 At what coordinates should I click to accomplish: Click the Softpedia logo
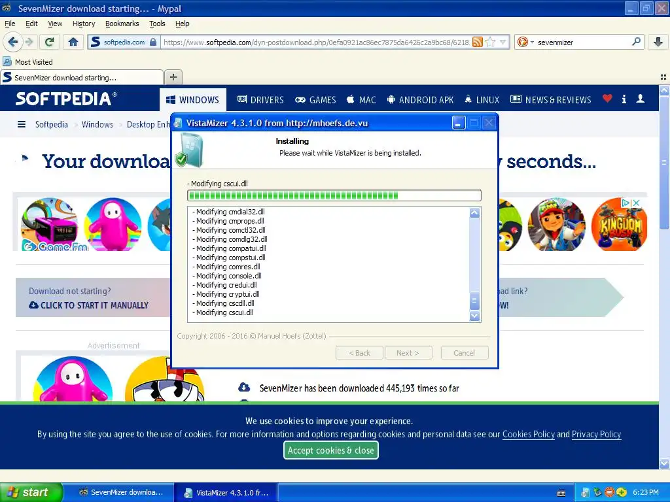[x=66, y=99]
